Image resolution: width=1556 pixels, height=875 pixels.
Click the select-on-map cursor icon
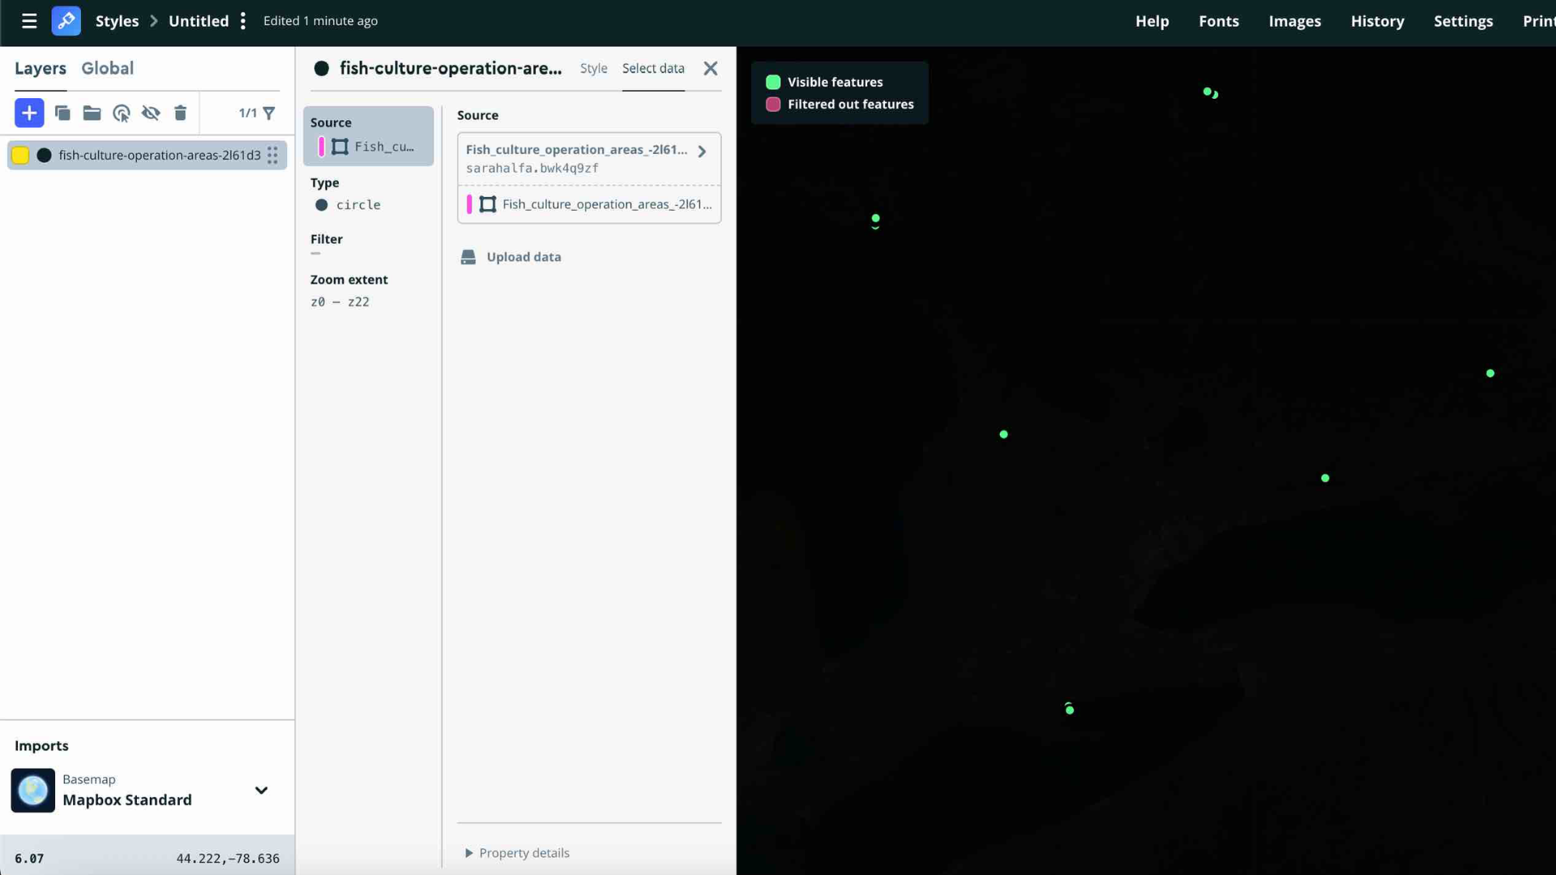pos(122,113)
